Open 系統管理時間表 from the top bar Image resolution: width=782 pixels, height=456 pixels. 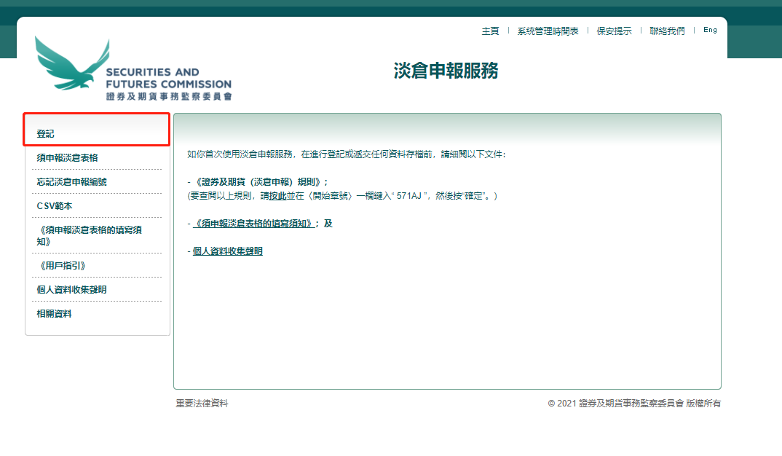click(x=548, y=31)
